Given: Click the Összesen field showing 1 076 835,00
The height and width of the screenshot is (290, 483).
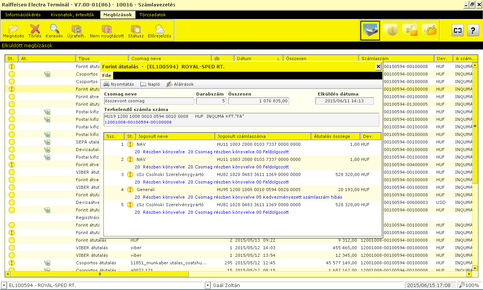Looking at the screenshot, I should pyautogui.click(x=258, y=101).
